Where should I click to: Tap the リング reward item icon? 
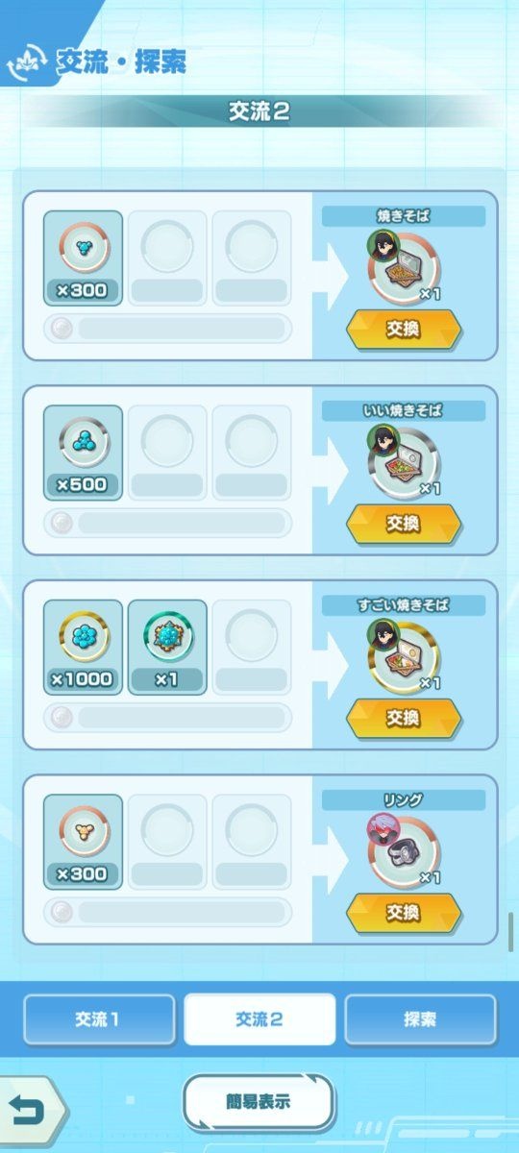pos(403,851)
